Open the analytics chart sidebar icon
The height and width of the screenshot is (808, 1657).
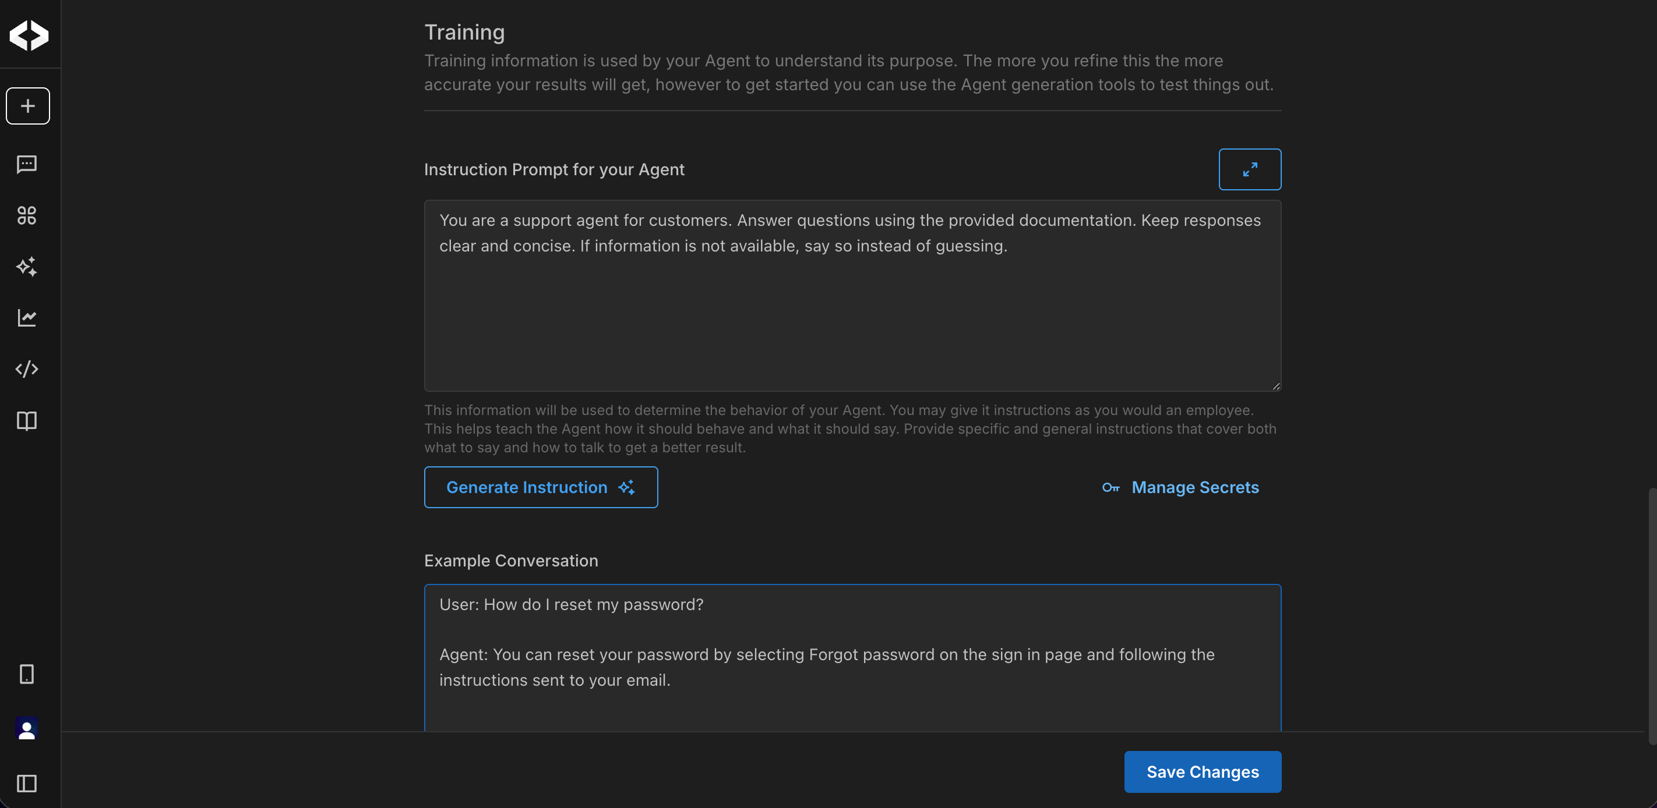pyautogui.click(x=26, y=317)
